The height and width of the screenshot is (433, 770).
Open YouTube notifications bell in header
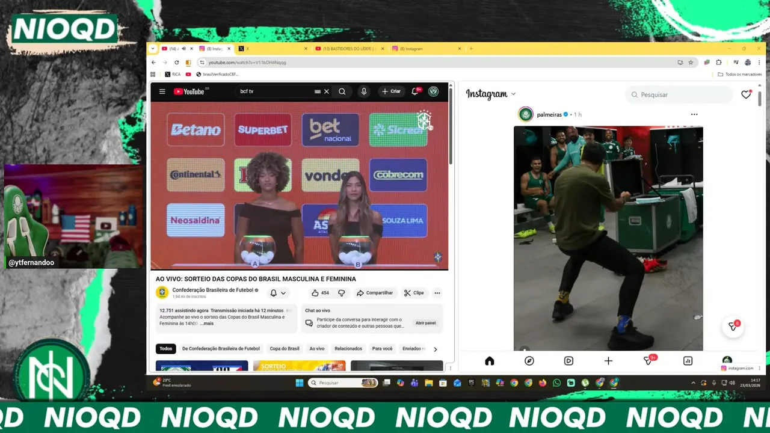pos(416,91)
